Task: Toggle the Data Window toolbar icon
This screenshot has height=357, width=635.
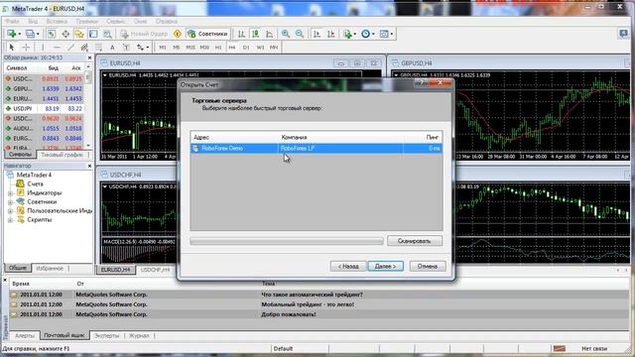Action: [65, 34]
